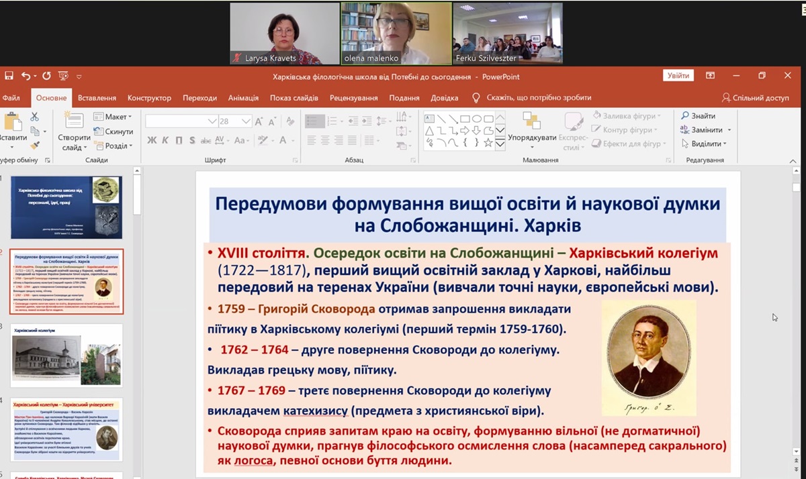Select the Харківський колегіум slide thumbnail
Viewport: 806px width, 479px height.
[66, 355]
